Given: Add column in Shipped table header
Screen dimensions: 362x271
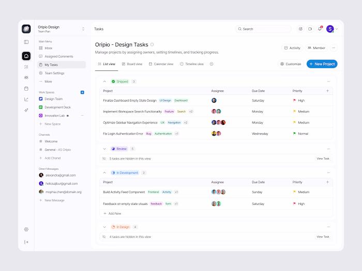Looking at the screenshot, I should pyautogui.click(x=327, y=91).
